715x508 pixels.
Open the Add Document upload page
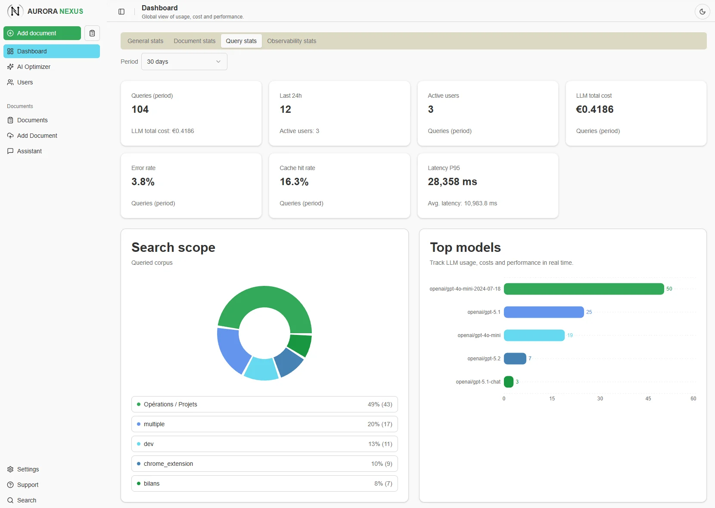(37, 136)
